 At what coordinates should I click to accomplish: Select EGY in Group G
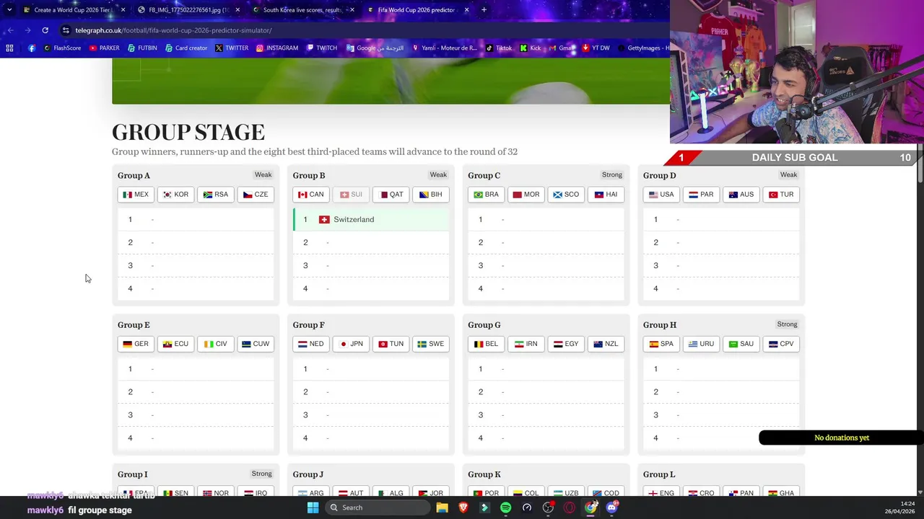coord(566,344)
